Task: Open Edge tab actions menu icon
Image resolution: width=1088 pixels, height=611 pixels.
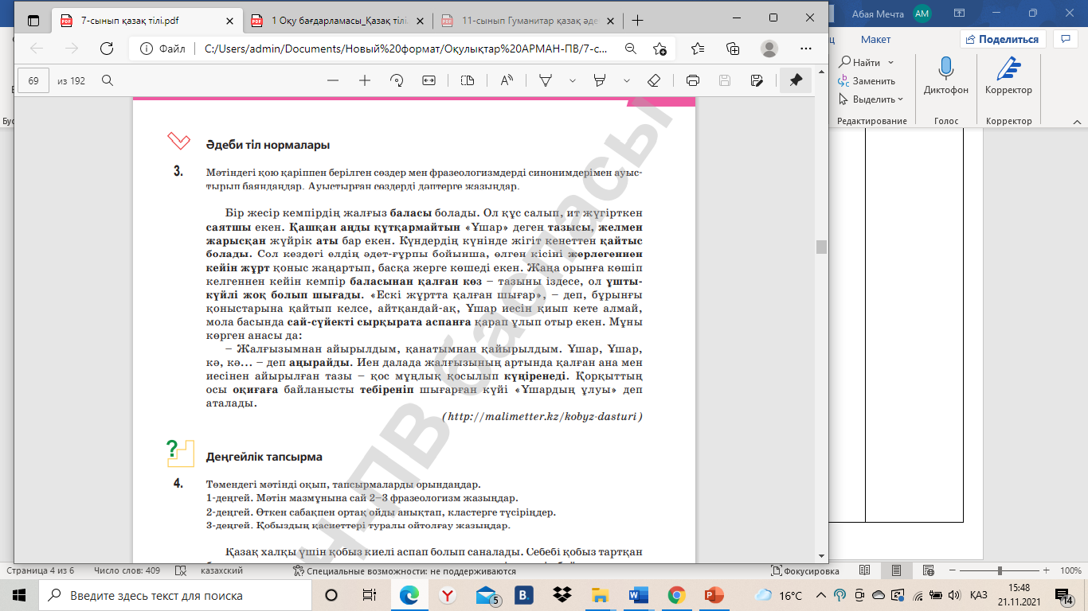Action: pyautogui.click(x=33, y=20)
